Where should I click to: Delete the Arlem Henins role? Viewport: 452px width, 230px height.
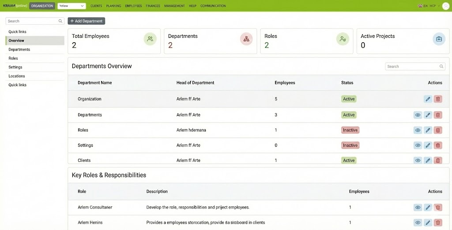(438, 223)
